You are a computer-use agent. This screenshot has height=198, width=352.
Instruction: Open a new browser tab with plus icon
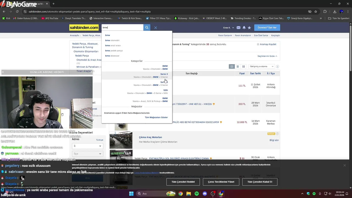click(53, 4)
